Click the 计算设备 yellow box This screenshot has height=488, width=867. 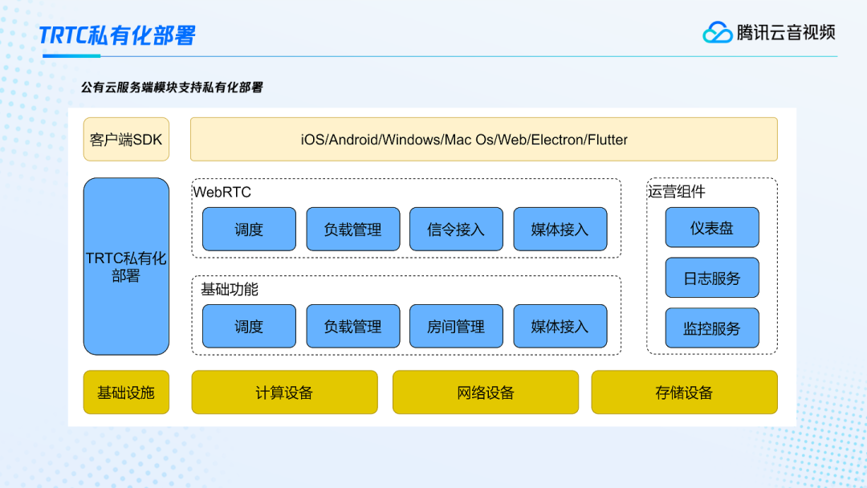tap(285, 392)
